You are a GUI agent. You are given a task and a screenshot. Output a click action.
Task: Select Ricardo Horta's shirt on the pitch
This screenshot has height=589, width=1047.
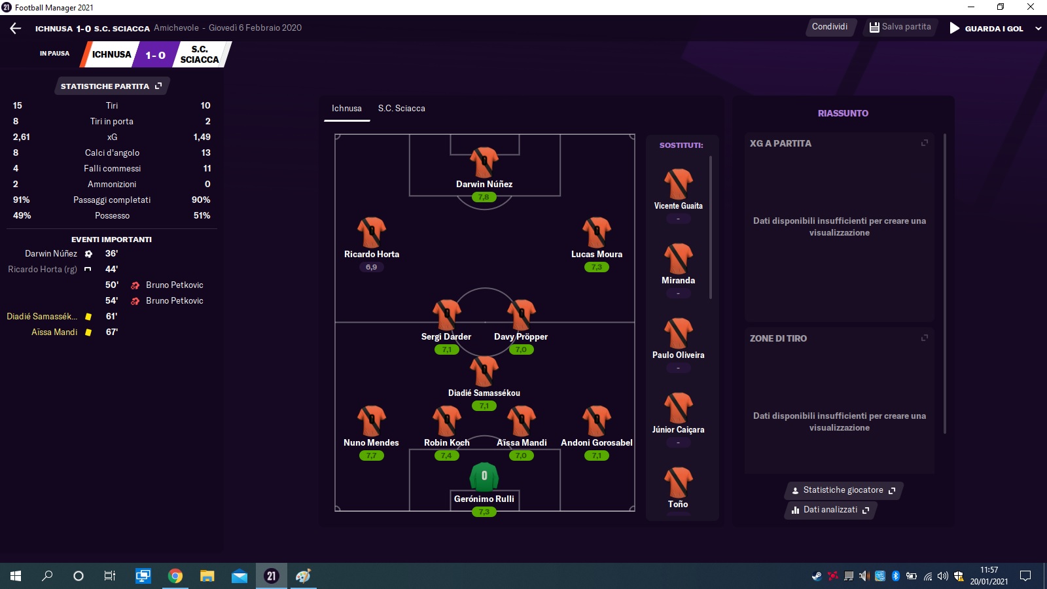pyautogui.click(x=372, y=232)
